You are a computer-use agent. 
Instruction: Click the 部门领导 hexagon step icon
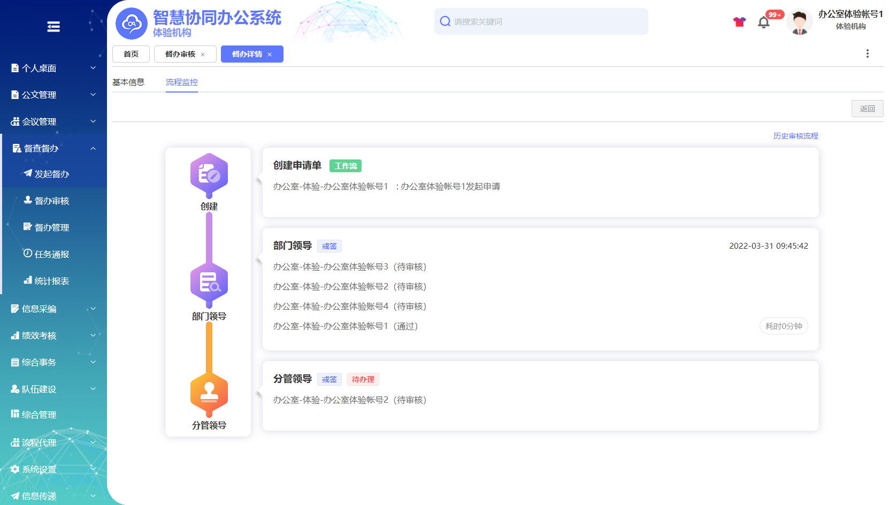pos(209,282)
